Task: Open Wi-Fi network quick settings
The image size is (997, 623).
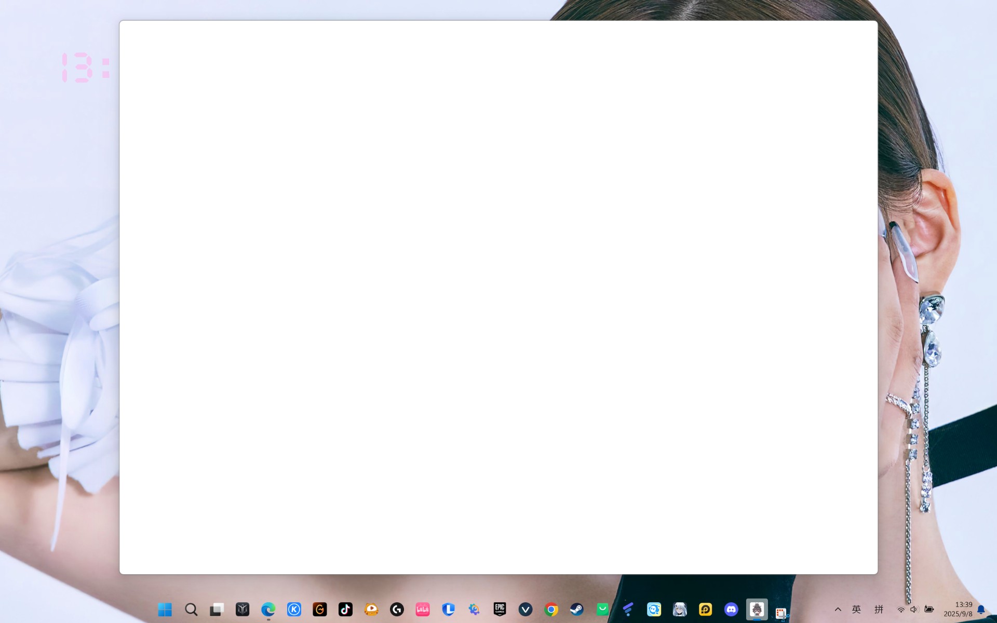Action: coord(901,610)
